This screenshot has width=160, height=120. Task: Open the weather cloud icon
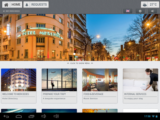coord(145,5)
